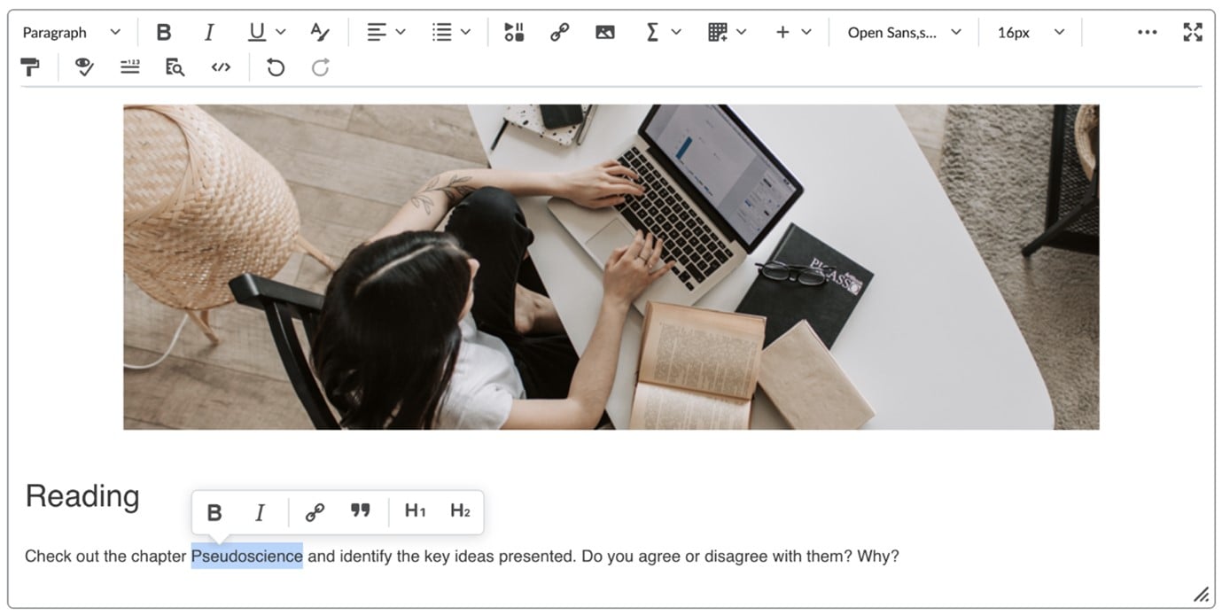Expand the list options arrow
1222x615 pixels.
click(465, 33)
